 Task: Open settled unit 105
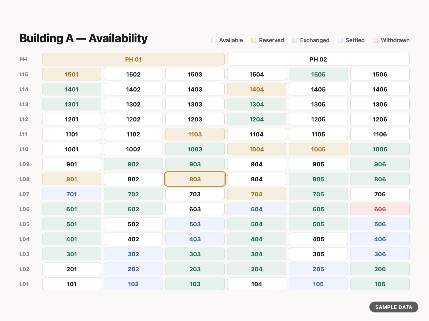click(318, 284)
